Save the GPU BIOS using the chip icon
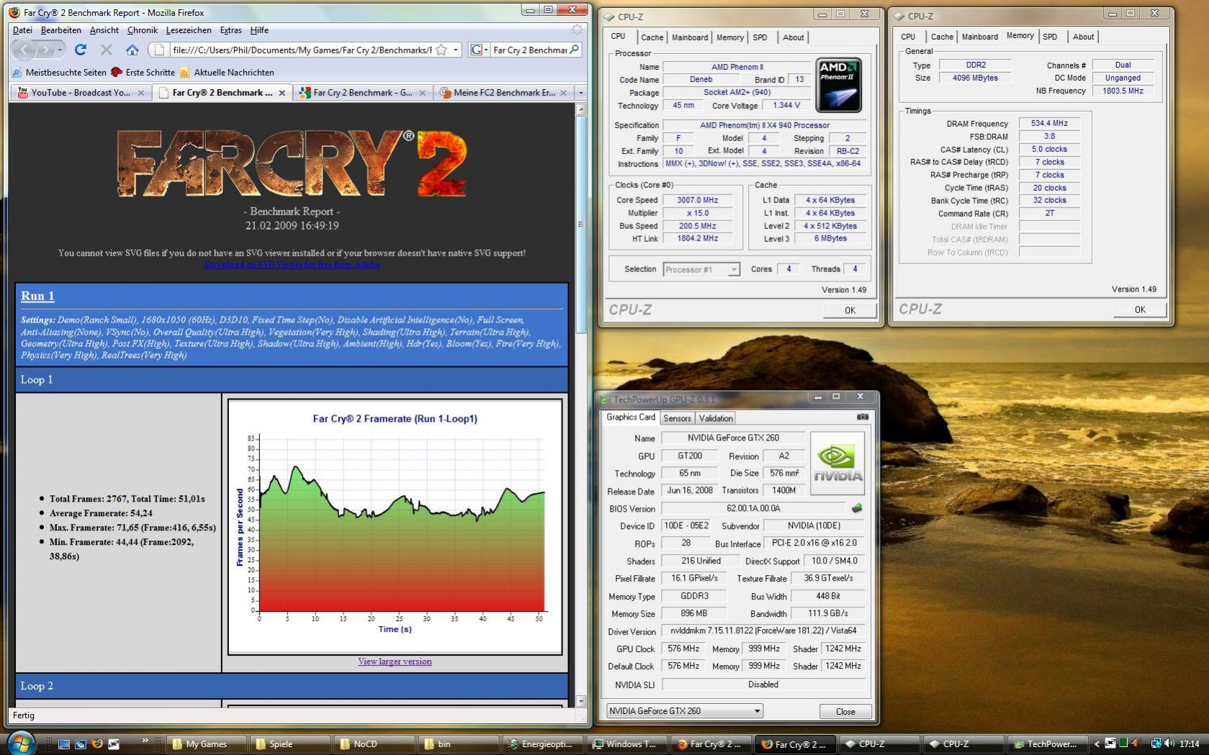Screen dimensions: 1209x755 click(857, 508)
